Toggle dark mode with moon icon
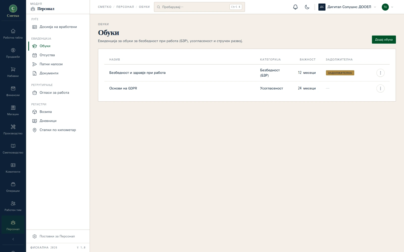Viewport: 404px width, 252px height. 307,7
